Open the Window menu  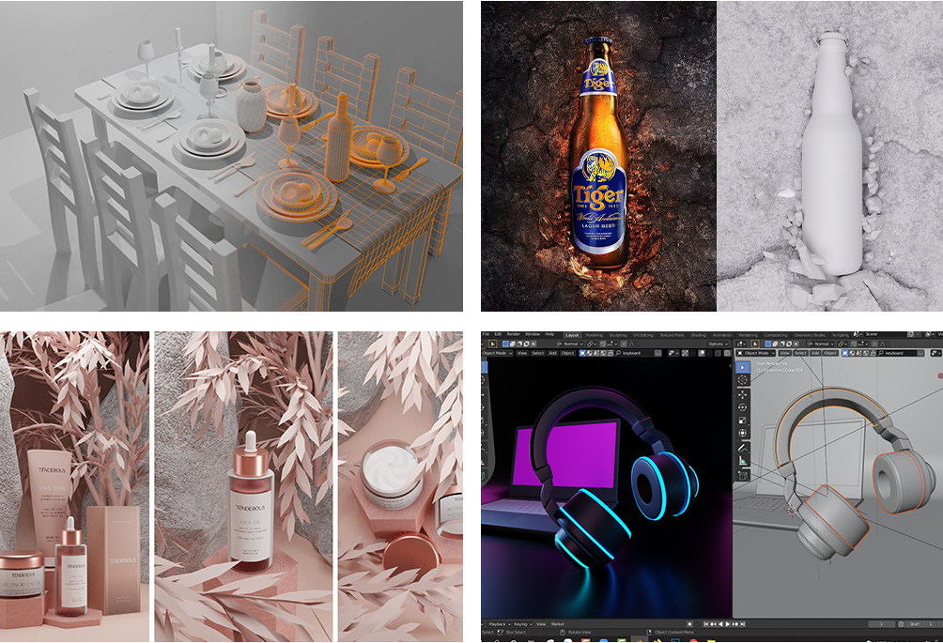[533, 334]
